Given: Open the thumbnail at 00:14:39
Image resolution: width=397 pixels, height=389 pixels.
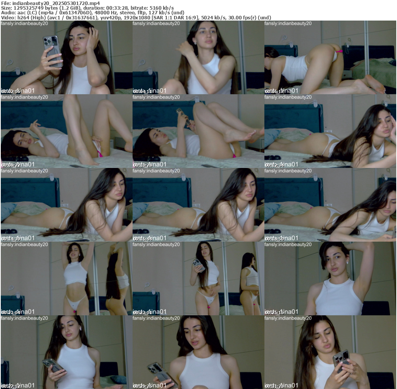Looking at the screenshot, I should 66,205.
